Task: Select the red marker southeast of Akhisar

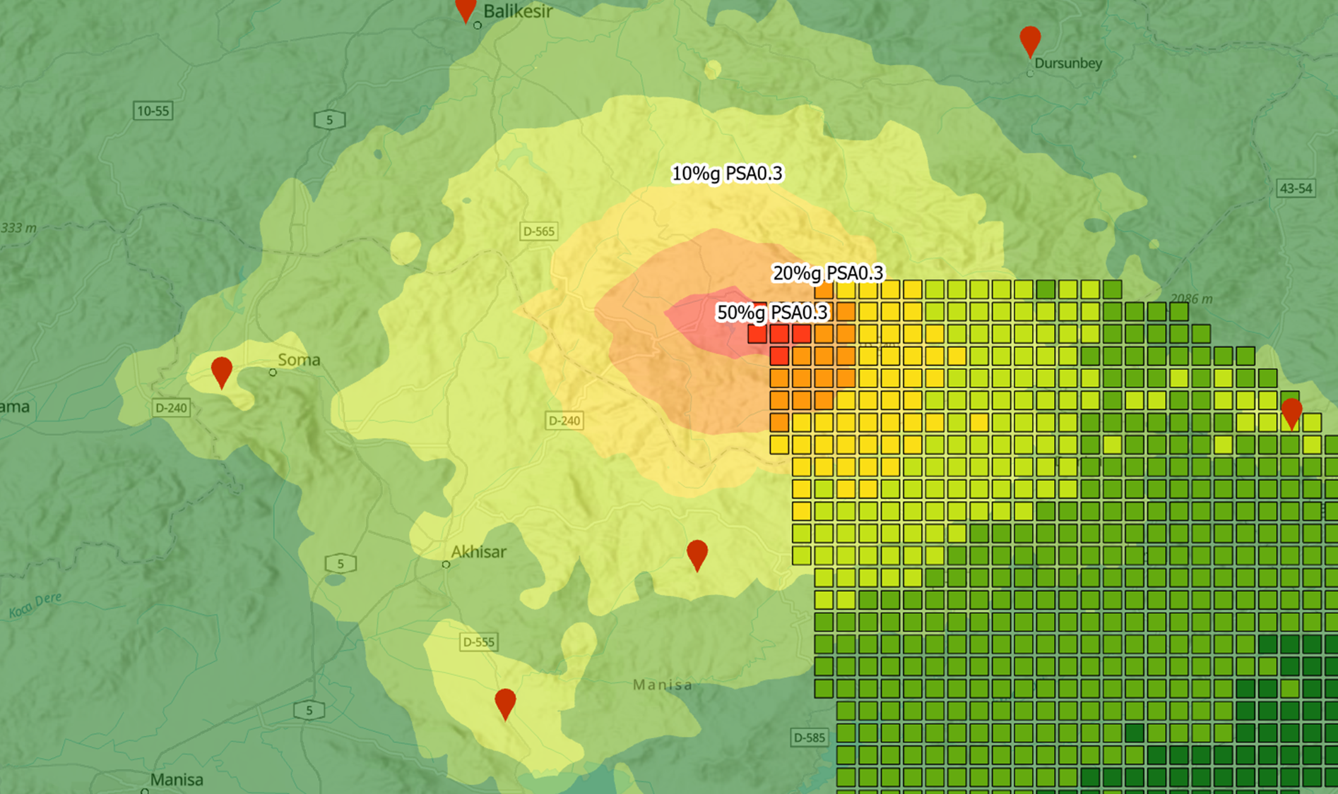Action: (697, 554)
